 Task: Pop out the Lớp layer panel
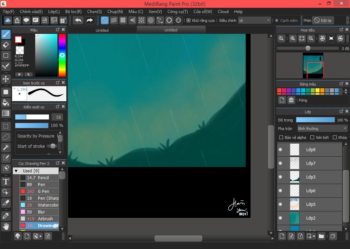click(x=341, y=111)
